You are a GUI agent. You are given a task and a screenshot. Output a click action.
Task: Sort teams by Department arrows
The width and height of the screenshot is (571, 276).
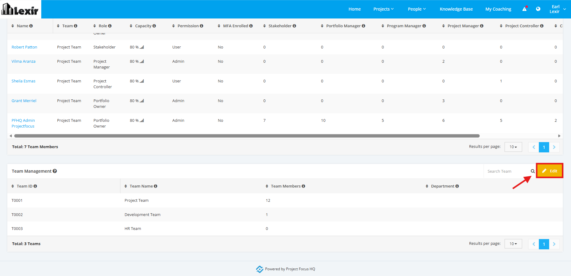pyautogui.click(x=427, y=186)
